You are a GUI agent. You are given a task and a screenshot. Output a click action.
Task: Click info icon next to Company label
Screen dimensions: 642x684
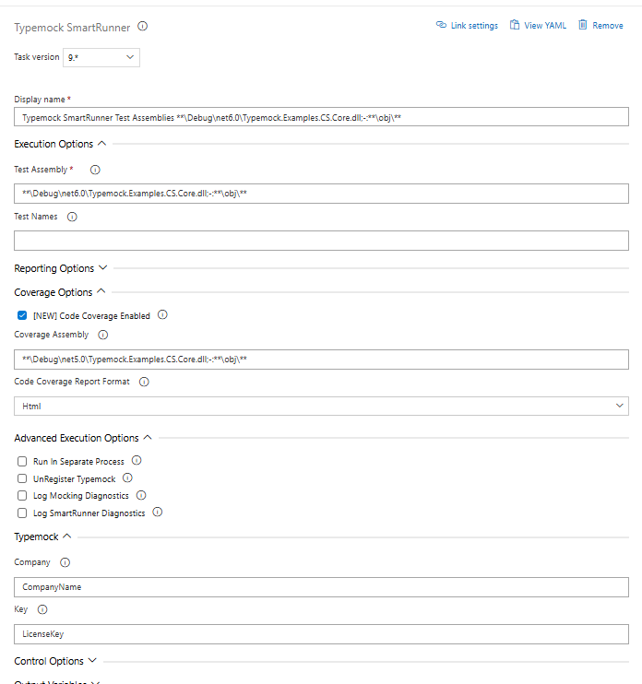[x=65, y=562]
